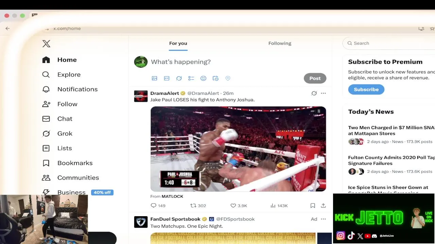
Task: Bookmark the DramaAlert post
Action: [x=313, y=206]
